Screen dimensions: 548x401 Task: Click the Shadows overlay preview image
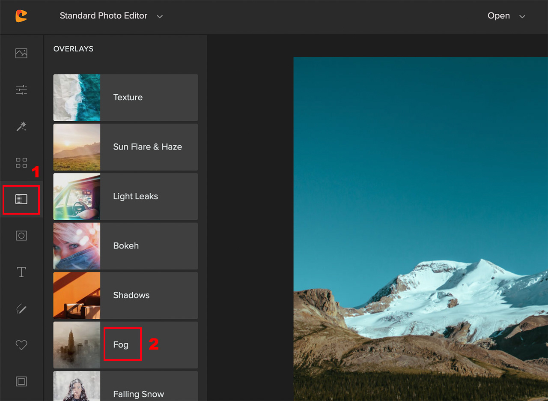tap(77, 295)
